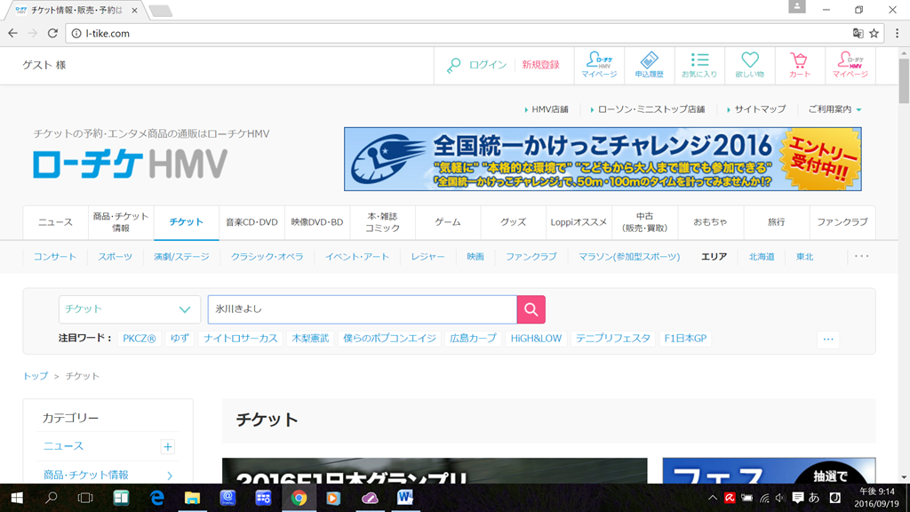
Task: Click translate page icon in address bar
Action: pyautogui.click(x=858, y=33)
